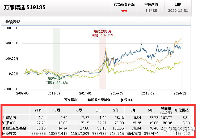This screenshot has width=202, height=138.
Task: Toggle the green 沪深300 legend entry
Action: [x=124, y=100]
